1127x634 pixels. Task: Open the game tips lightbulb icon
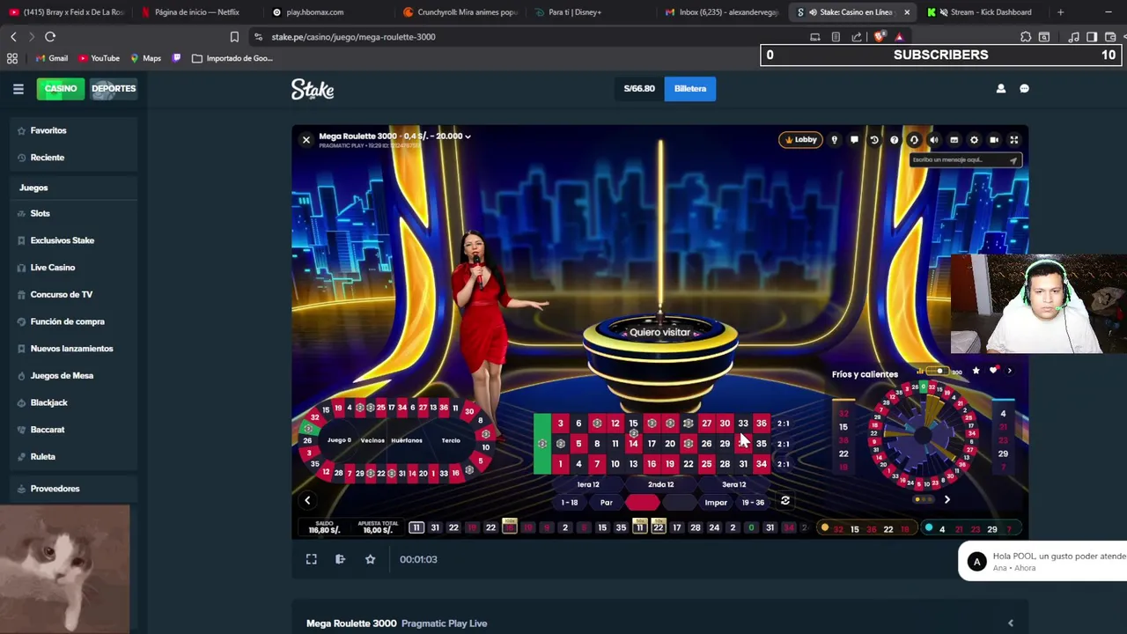[x=834, y=140]
